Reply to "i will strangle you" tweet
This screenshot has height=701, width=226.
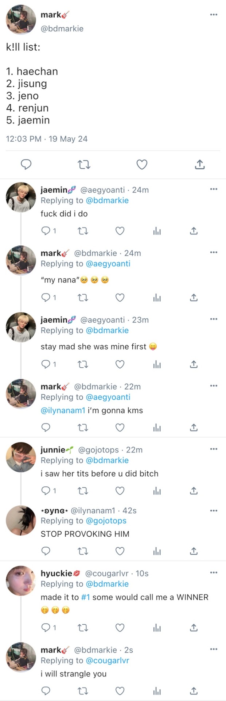(x=46, y=690)
